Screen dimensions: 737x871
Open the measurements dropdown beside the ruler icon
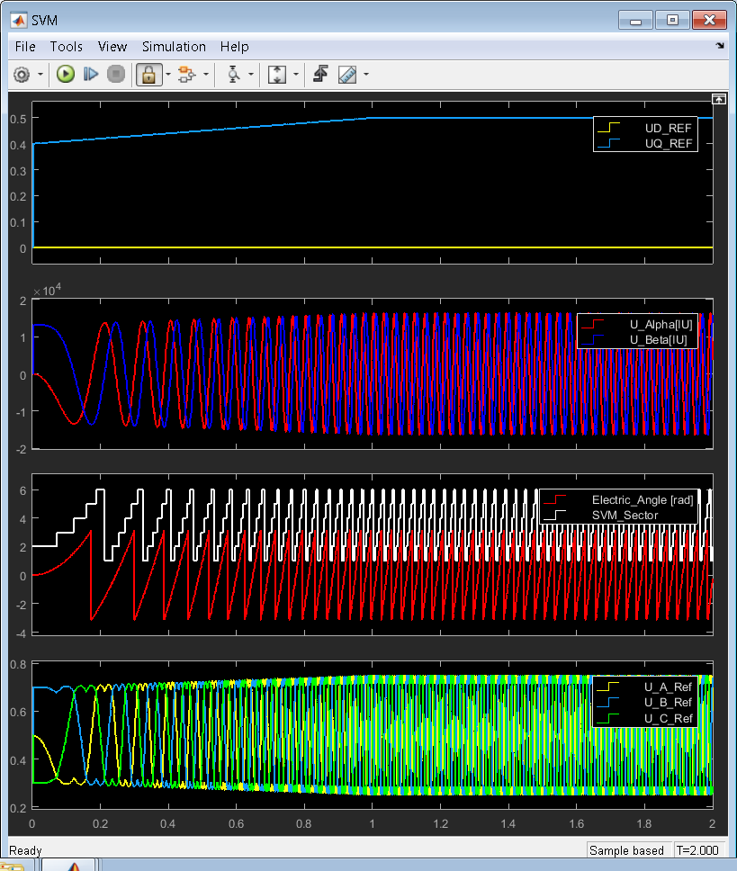365,75
